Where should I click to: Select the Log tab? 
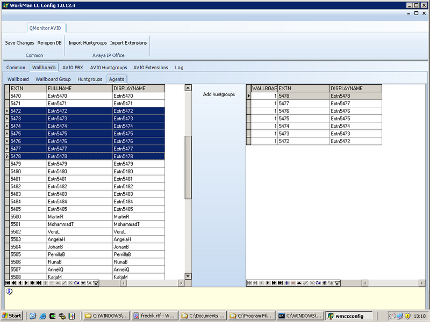179,68
